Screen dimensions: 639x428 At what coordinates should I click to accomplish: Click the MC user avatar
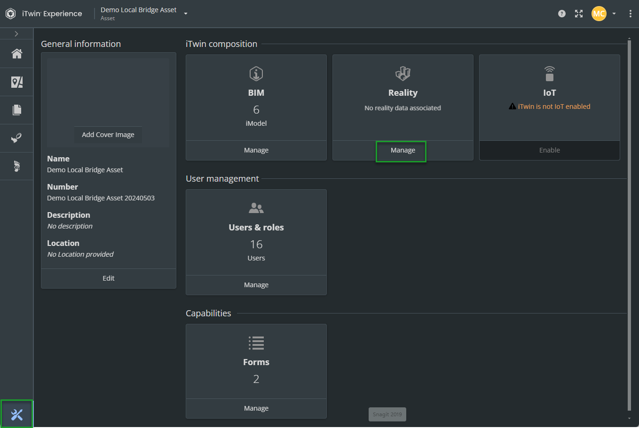click(x=599, y=14)
